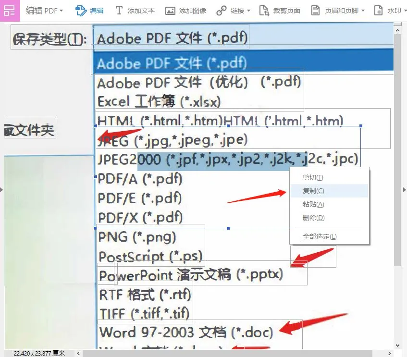Click the 添加图像 tool

click(x=186, y=11)
